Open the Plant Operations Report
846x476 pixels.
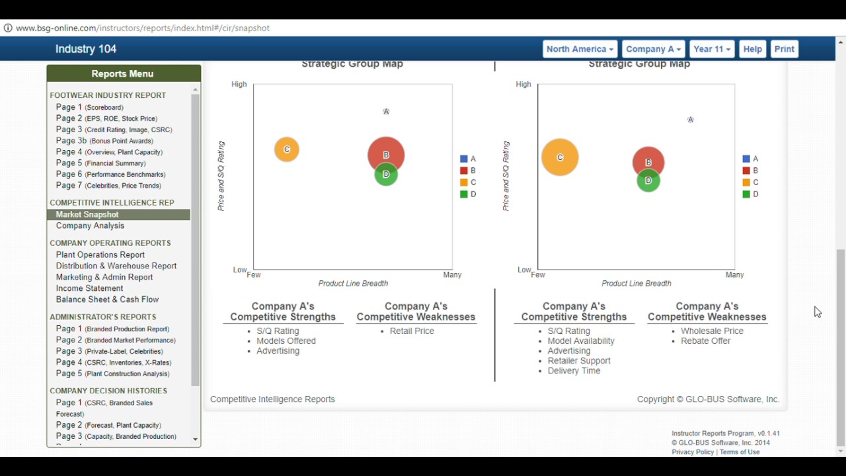click(x=100, y=255)
